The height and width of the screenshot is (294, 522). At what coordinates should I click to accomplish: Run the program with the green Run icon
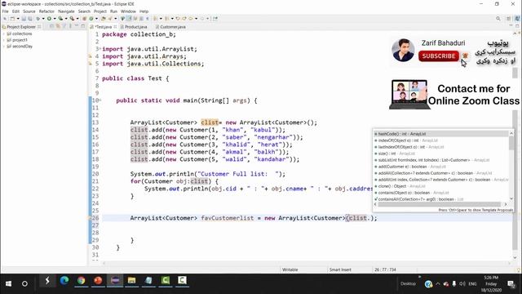pyautogui.click(x=49, y=19)
